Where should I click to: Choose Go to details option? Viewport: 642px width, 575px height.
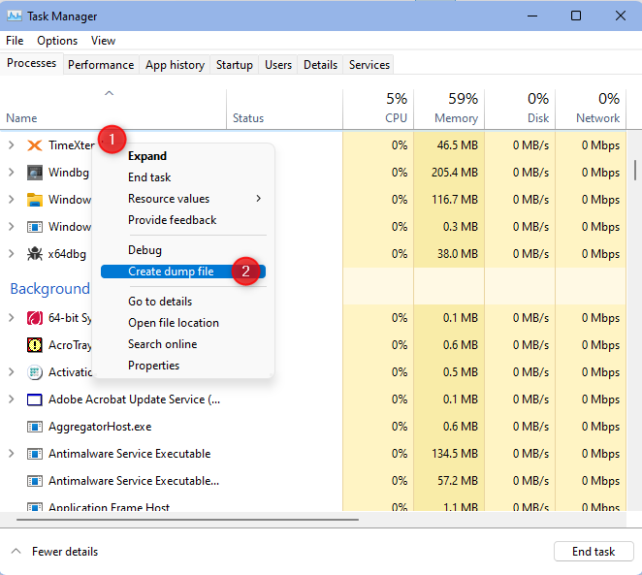(183, 302)
